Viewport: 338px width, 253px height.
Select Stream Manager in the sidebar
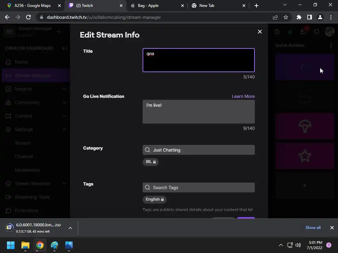pyautogui.click(x=36, y=75)
